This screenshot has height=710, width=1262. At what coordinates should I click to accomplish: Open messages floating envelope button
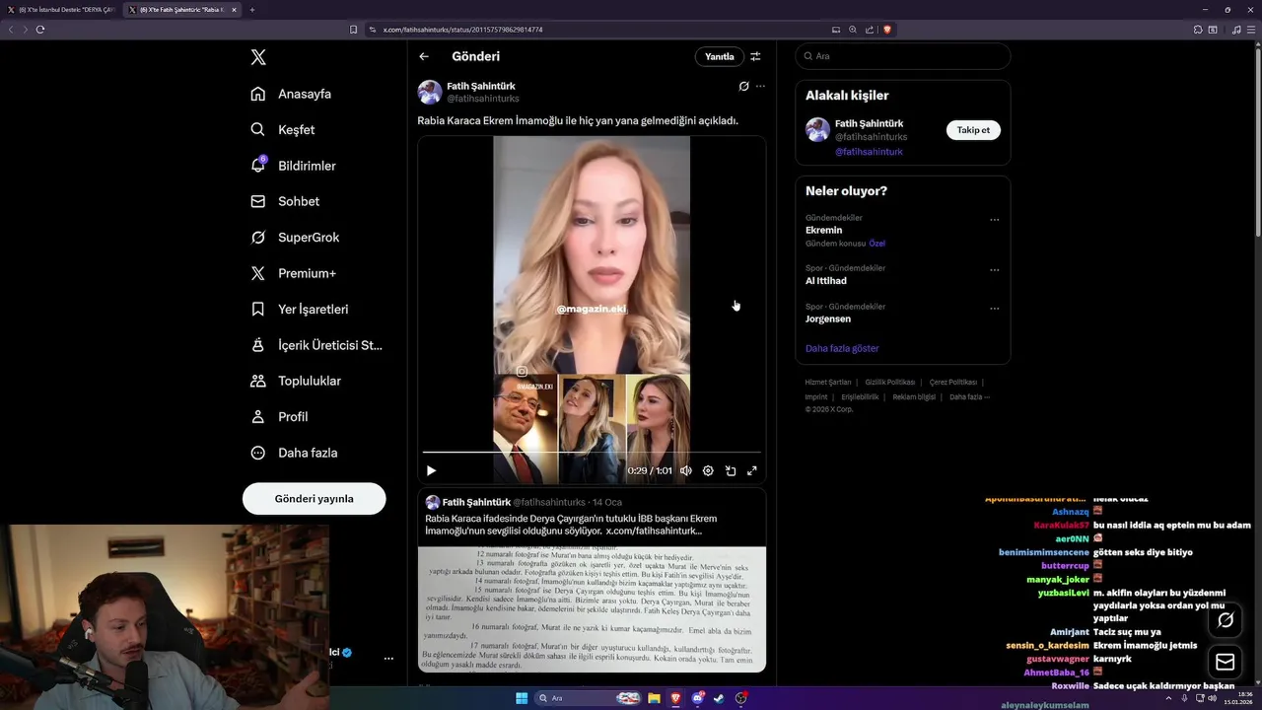[x=1226, y=662]
